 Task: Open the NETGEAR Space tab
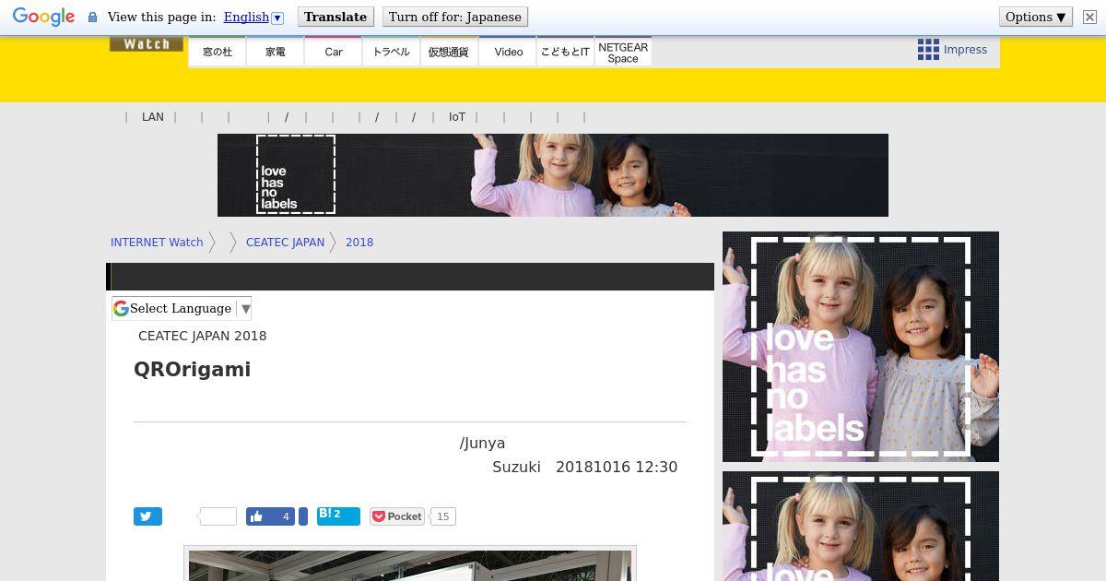point(623,52)
